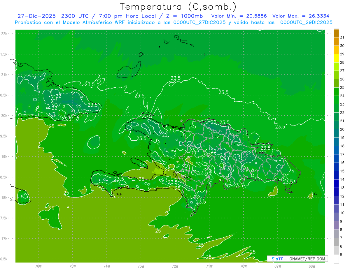Screen dimensions: 350x270
Task: Click the latitude axis label '1.5N'
Action: (4, 54)
